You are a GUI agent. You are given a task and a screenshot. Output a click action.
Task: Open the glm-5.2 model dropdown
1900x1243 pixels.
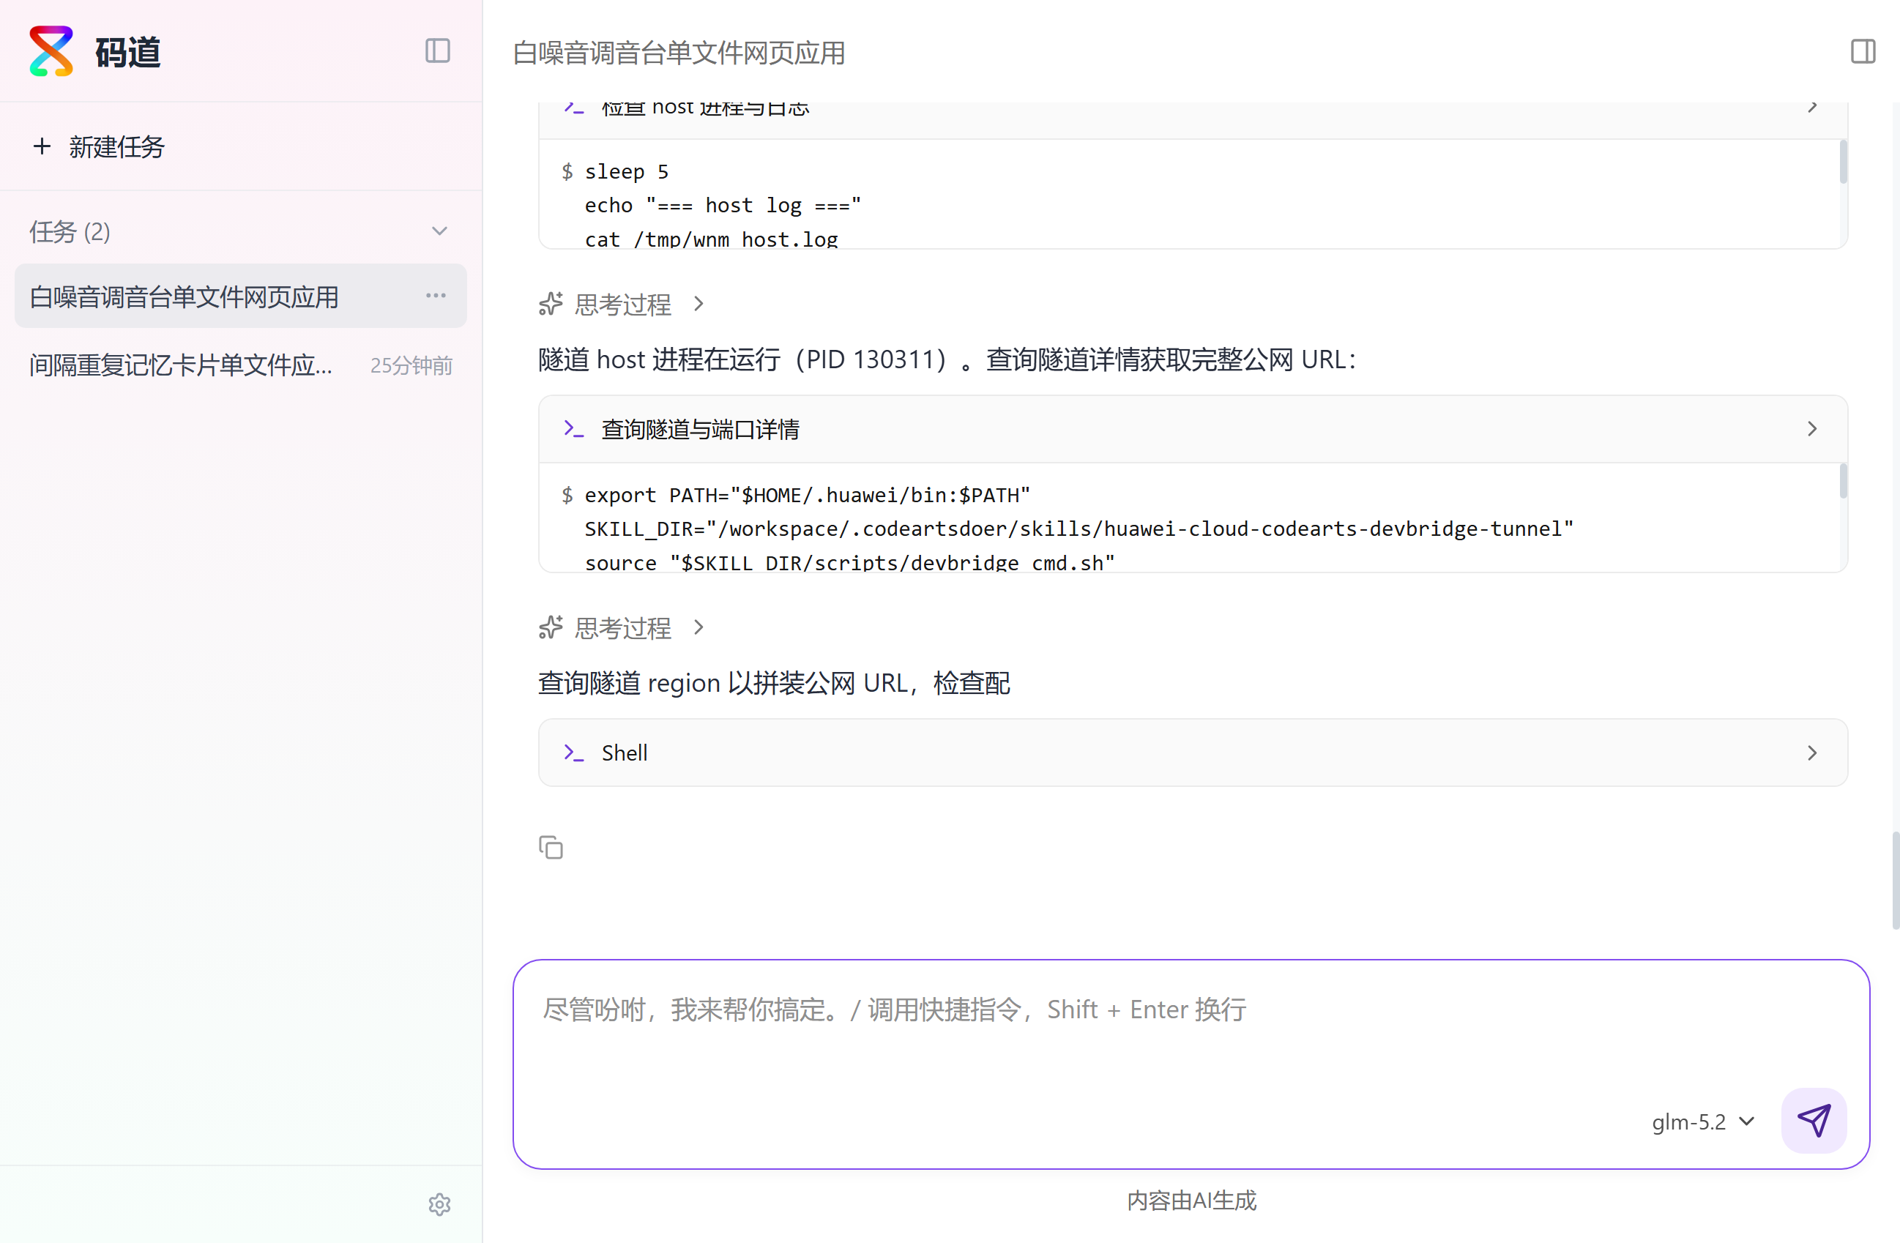1704,1121
